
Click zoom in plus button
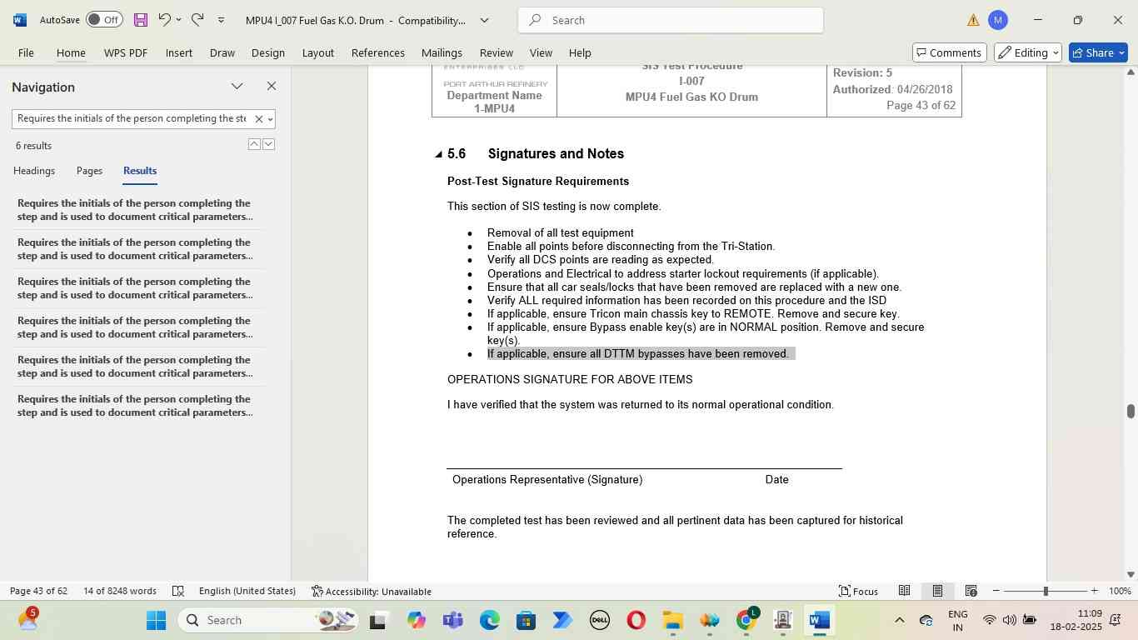(x=1094, y=591)
